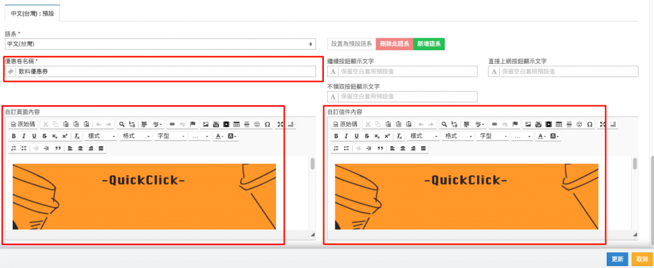Toggle Strikethrough in 自訂頁面內容 editor

[44, 136]
